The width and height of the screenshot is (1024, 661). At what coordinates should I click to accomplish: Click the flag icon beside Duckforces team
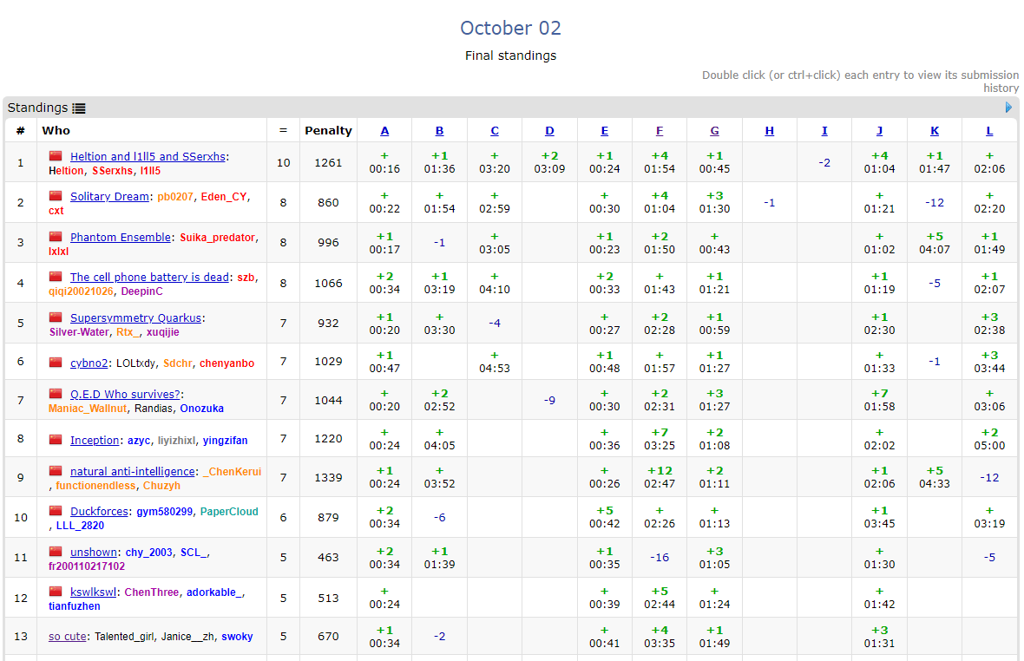(56, 511)
